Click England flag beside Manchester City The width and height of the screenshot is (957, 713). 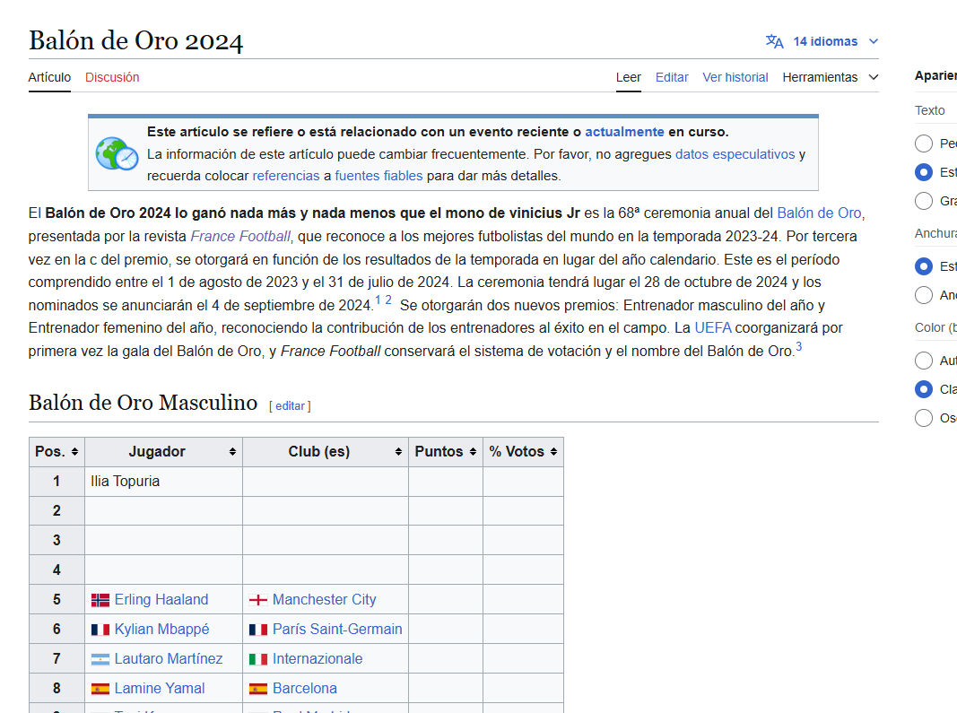[258, 600]
